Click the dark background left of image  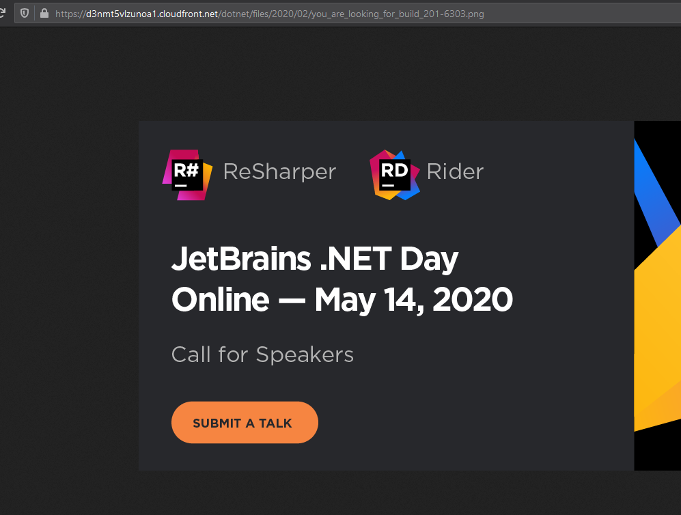click(x=70, y=295)
